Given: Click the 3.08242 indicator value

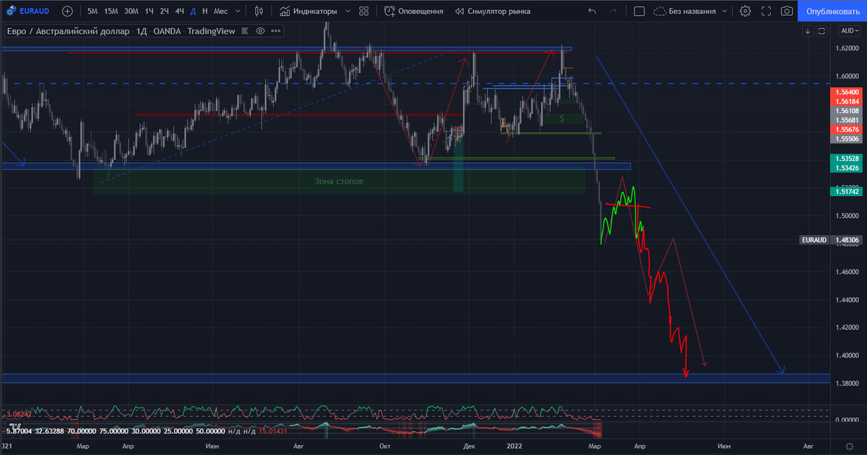Looking at the screenshot, I should click(x=20, y=415).
